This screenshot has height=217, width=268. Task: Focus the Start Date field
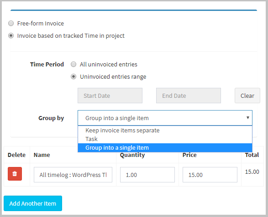point(110,96)
